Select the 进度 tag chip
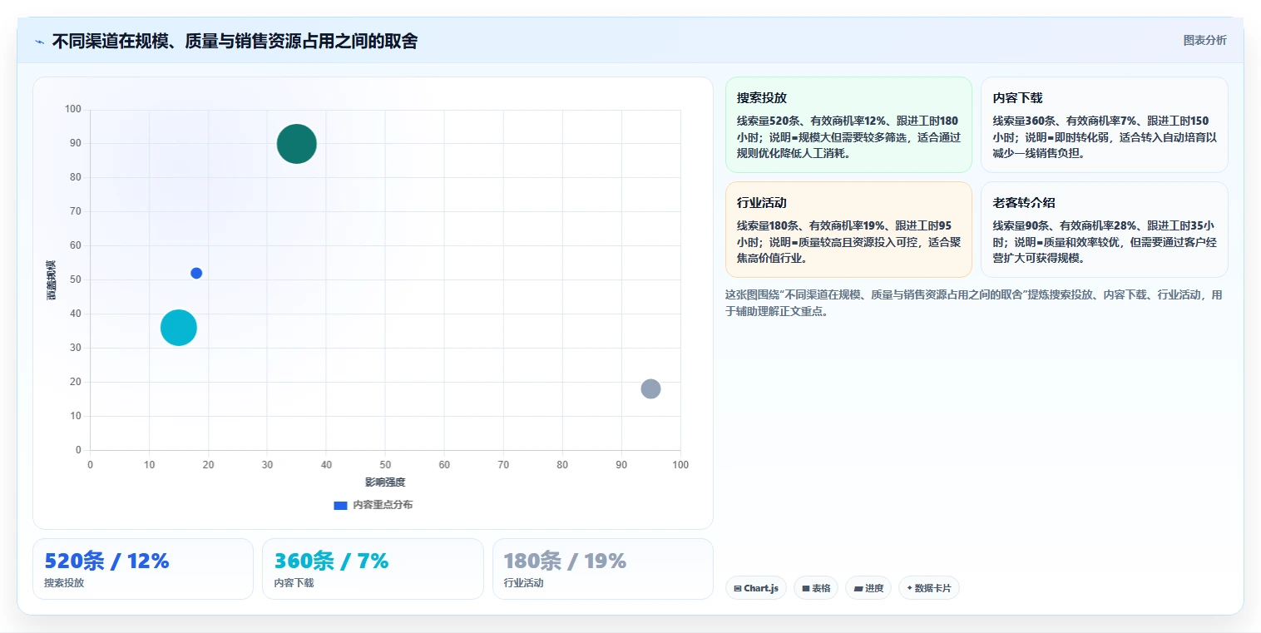This screenshot has width=1261, height=633. coord(868,588)
